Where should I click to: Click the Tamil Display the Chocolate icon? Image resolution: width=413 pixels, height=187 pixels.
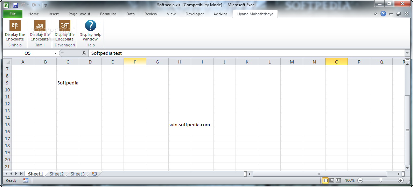(40, 25)
